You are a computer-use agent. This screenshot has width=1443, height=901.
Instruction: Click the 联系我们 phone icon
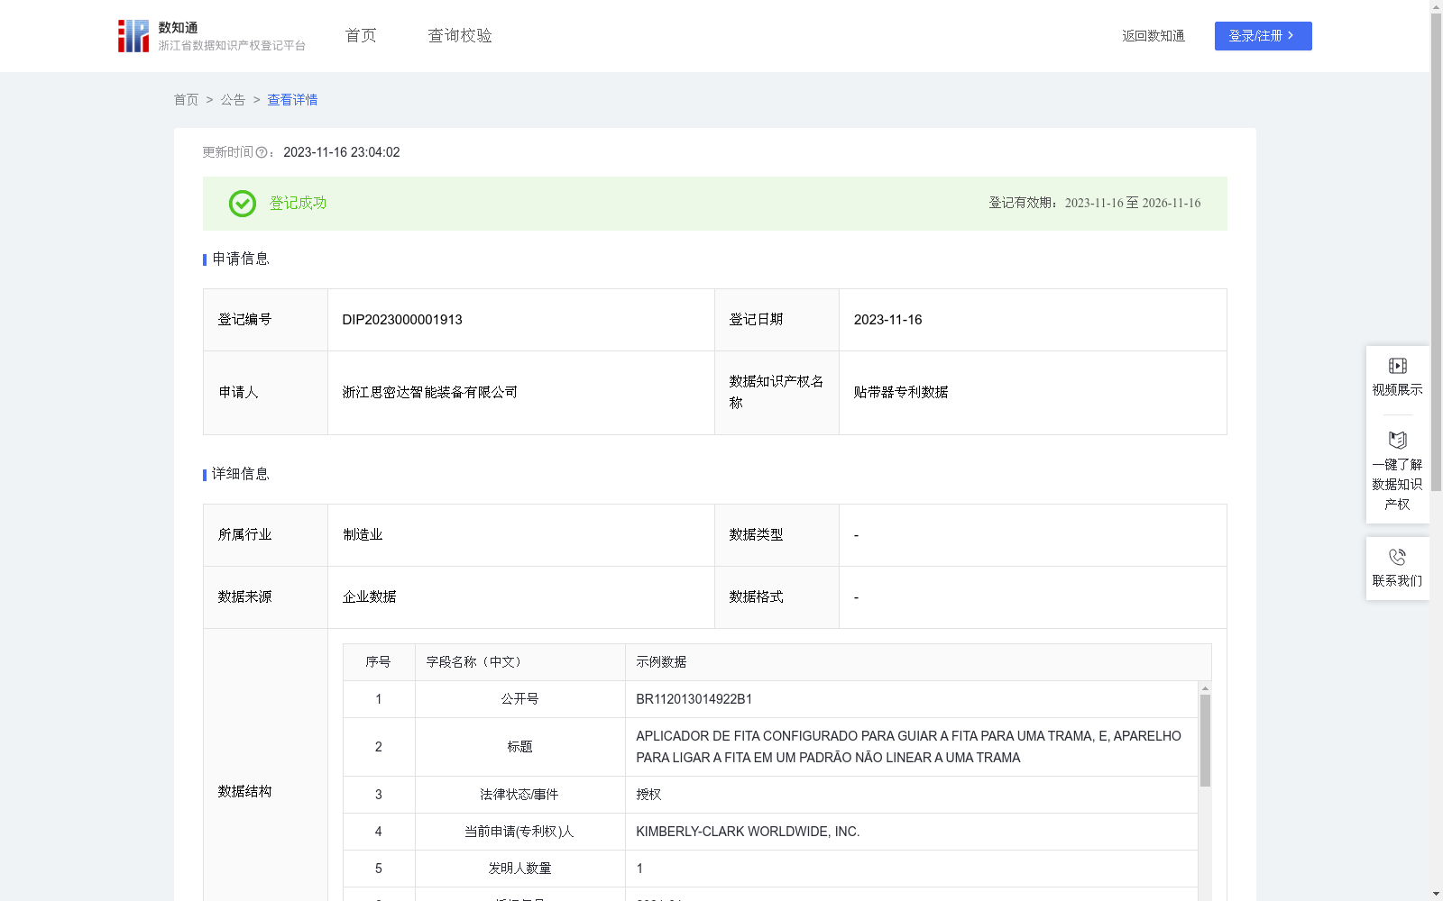tap(1397, 557)
